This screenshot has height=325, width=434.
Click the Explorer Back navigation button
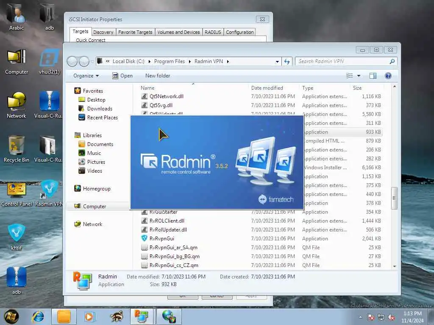72,61
